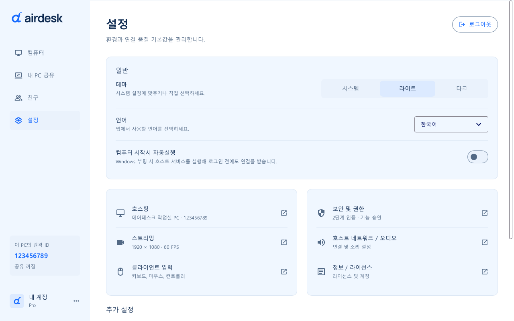Open the account three-dots menu
The height and width of the screenshot is (321, 514).
[x=76, y=301]
